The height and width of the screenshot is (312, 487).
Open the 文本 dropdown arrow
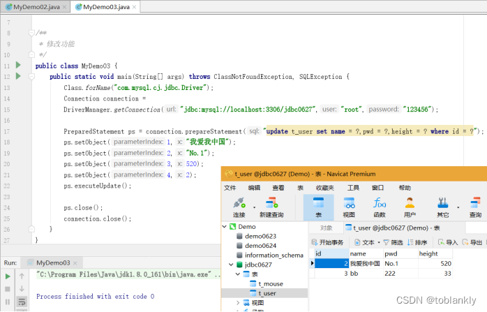click(379, 242)
